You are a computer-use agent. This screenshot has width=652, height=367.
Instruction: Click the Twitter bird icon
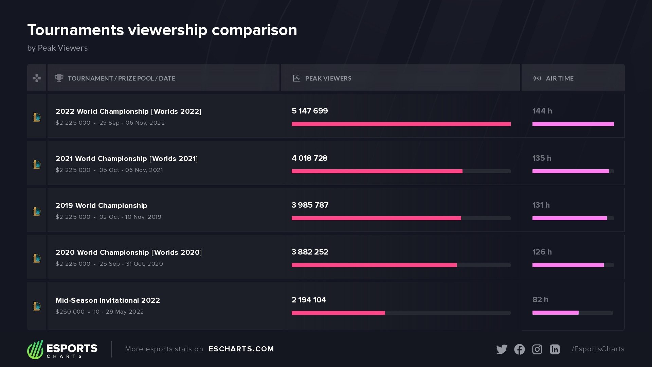502,349
